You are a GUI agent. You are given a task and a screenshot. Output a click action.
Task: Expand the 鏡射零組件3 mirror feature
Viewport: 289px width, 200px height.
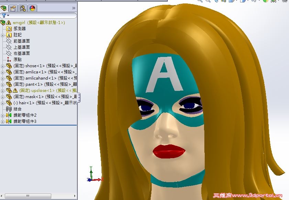point(2,122)
